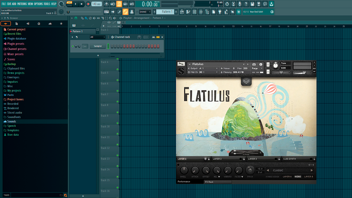Open the REL knob dropdown arrow
Screen dimensions: 352x198
pyautogui.click(x=219, y=177)
